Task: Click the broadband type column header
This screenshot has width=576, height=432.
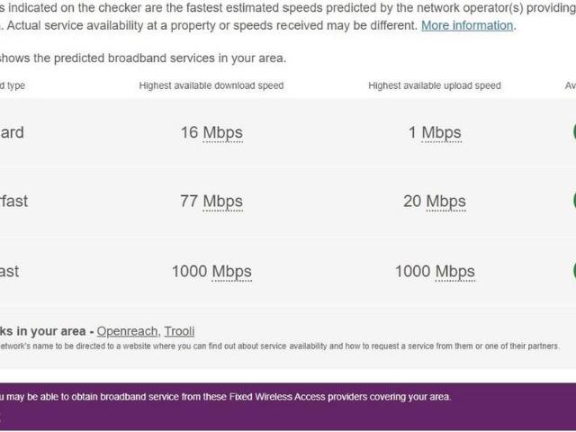Action: (x=13, y=85)
